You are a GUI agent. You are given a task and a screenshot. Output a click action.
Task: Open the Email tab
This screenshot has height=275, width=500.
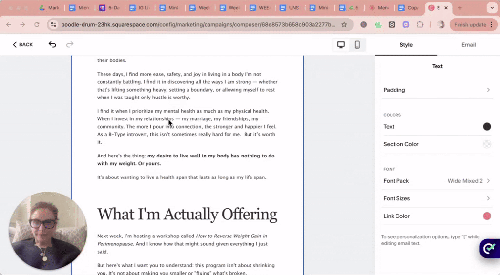pyautogui.click(x=468, y=45)
